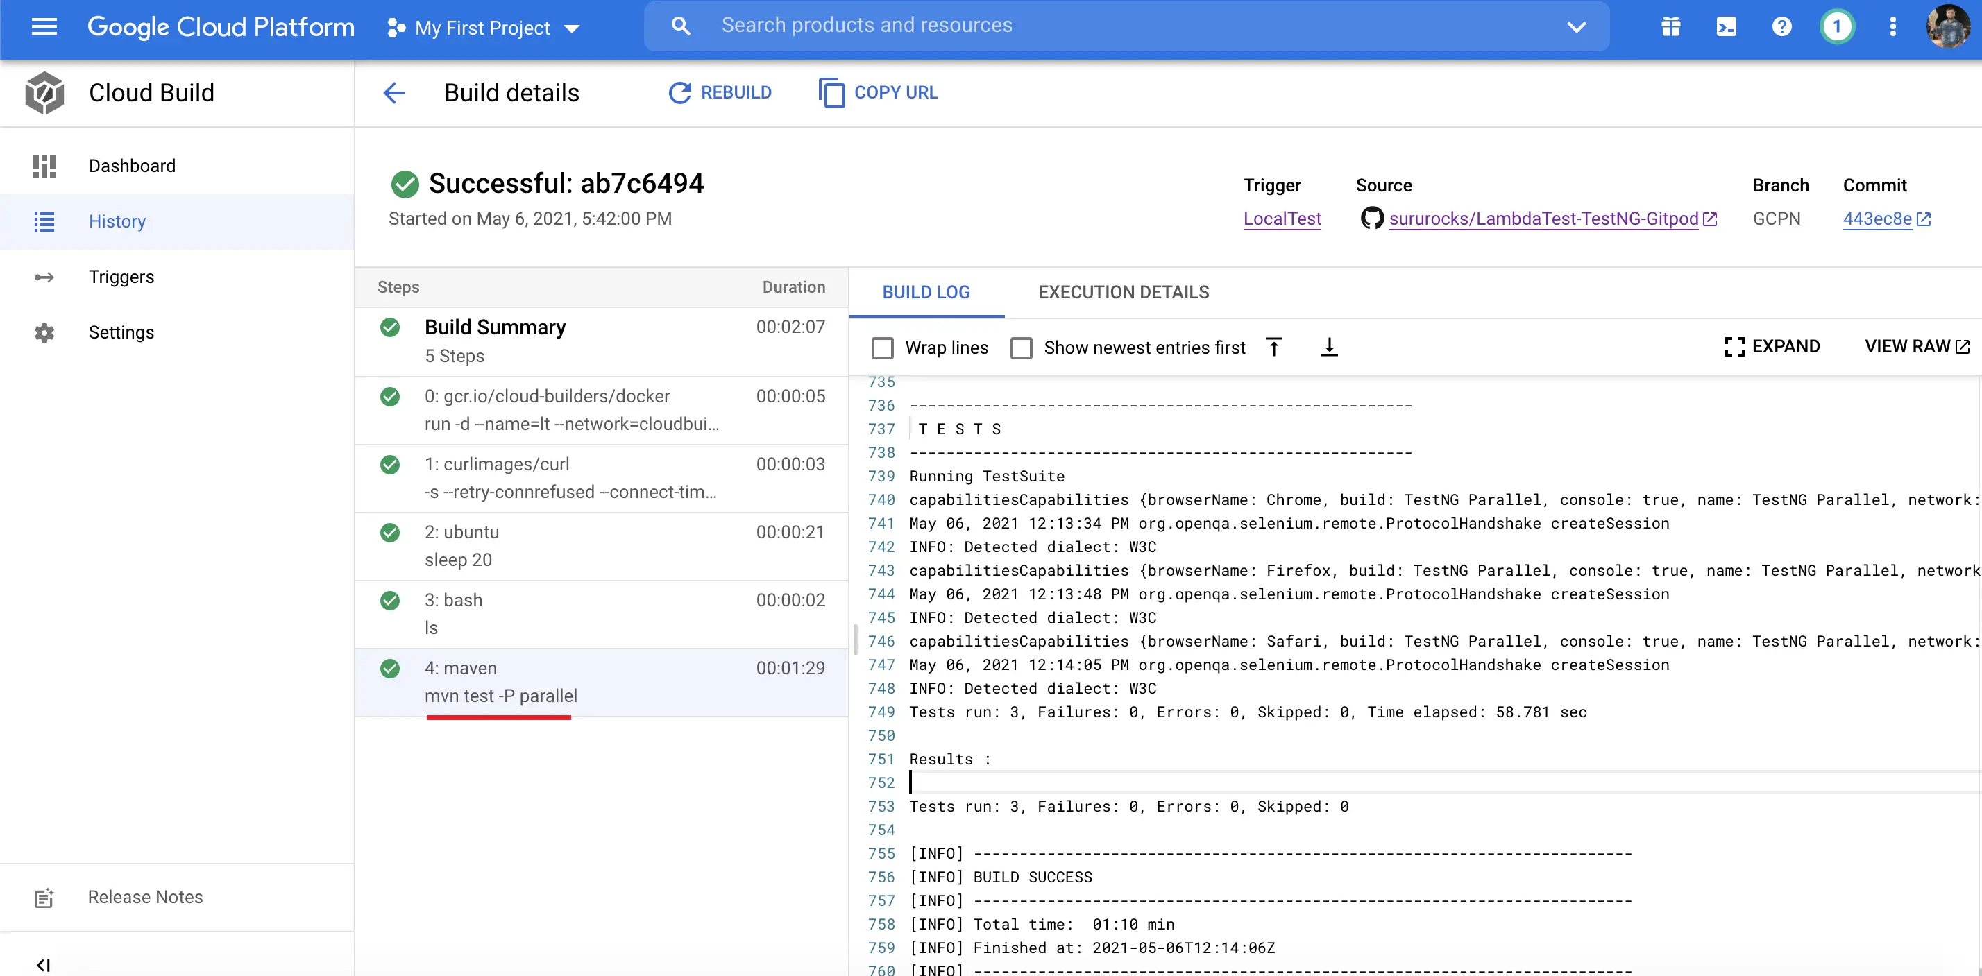Select the BUILD LOG tab
Screen dimensions: 1982x976
tap(926, 292)
